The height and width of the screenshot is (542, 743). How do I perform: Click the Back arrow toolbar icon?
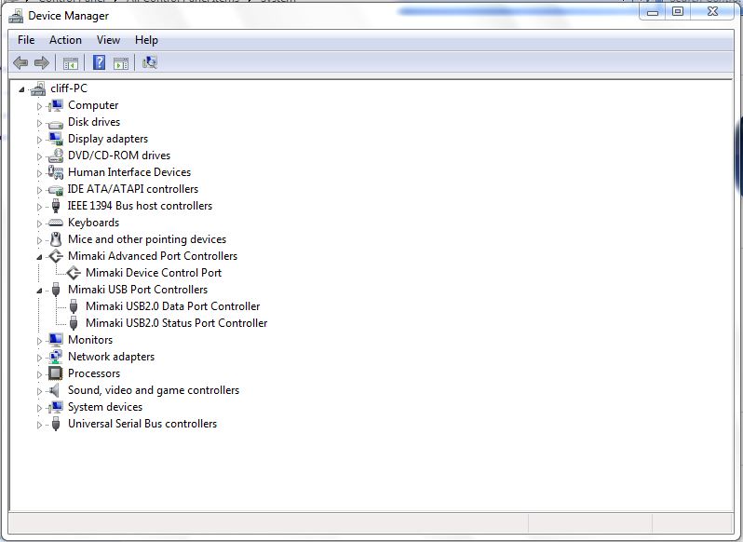coord(20,62)
